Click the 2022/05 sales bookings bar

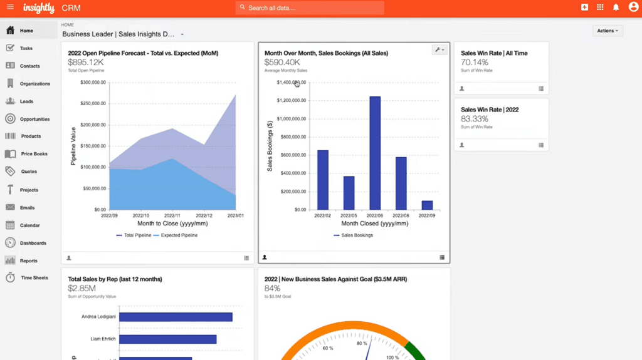(349, 193)
